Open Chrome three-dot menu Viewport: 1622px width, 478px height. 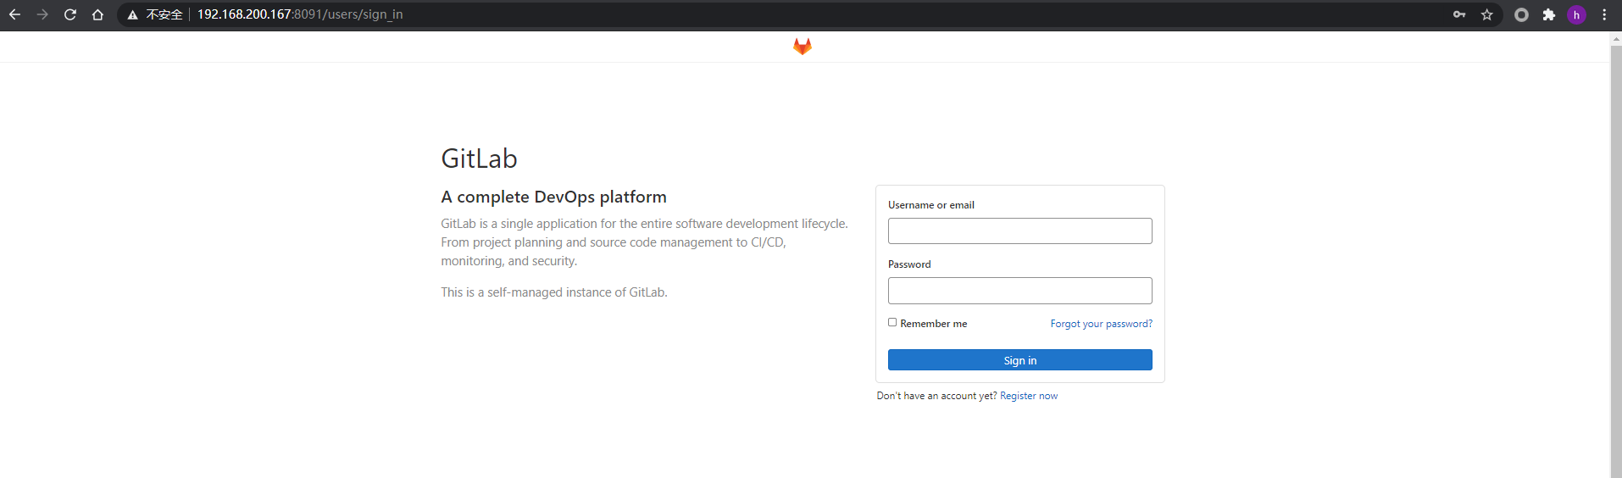[x=1604, y=14]
